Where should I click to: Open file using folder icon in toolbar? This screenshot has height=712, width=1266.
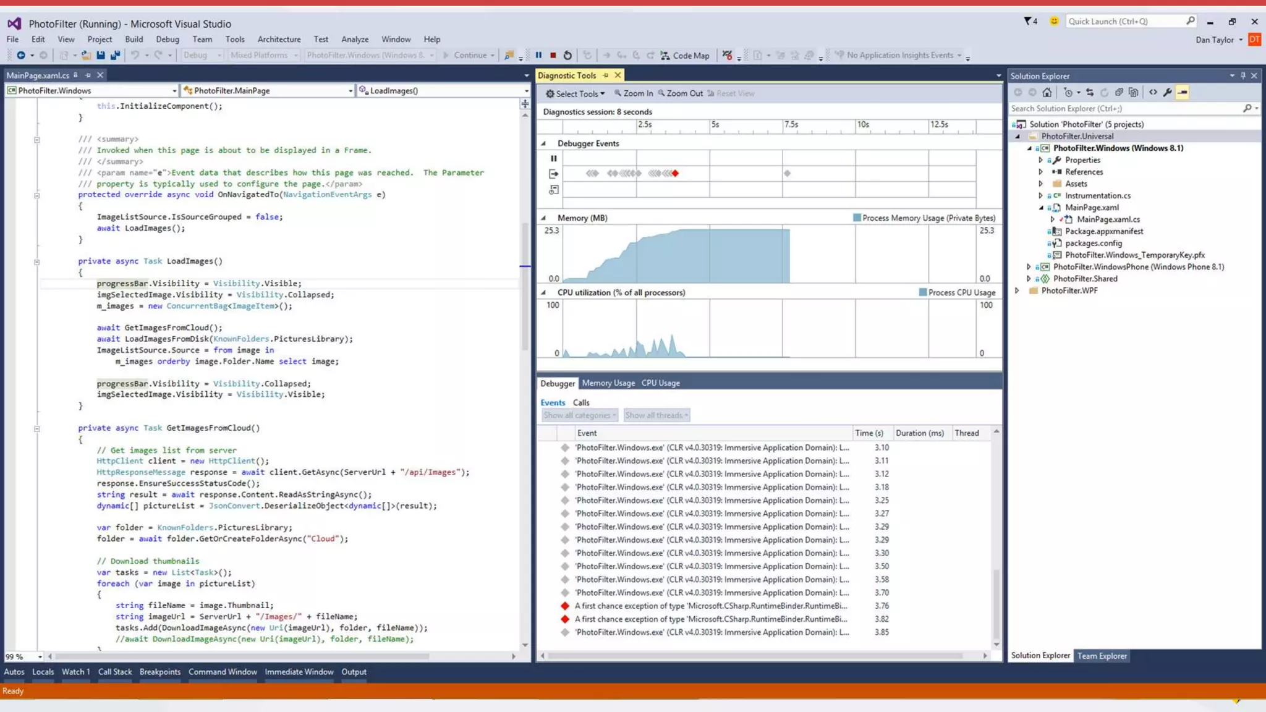(86, 55)
